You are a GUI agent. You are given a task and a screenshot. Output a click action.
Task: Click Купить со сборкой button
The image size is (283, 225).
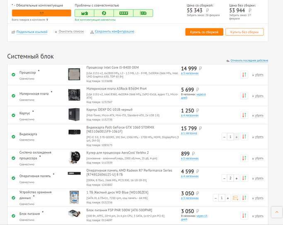tap(204, 32)
